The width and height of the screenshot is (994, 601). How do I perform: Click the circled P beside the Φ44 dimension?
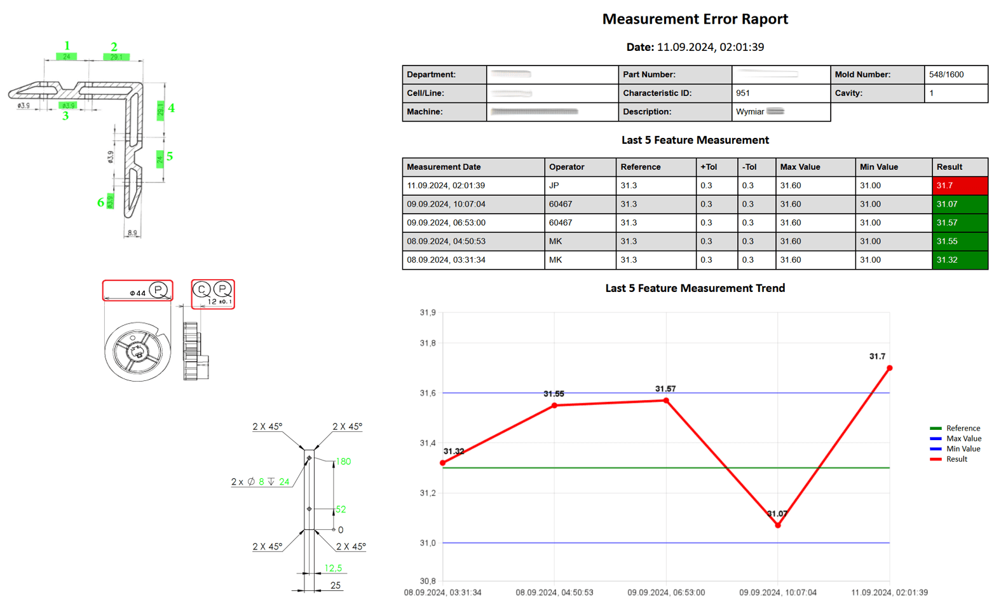coord(158,290)
